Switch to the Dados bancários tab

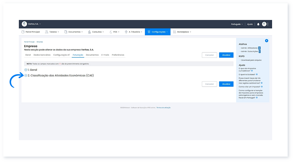tap(42, 55)
